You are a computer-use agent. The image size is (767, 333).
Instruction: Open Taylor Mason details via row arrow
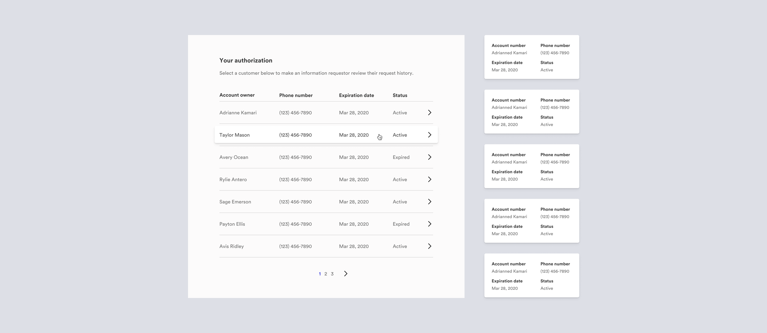click(x=430, y=135)
